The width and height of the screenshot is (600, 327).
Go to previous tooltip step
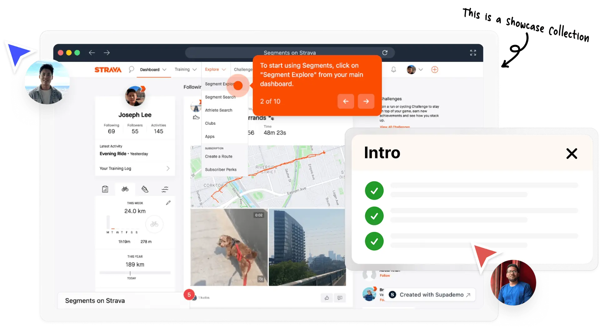[346, 101]
